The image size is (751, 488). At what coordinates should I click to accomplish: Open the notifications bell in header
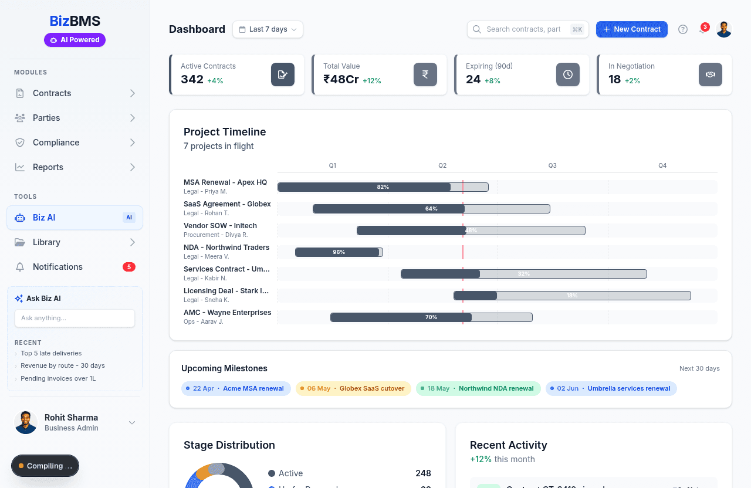click(702, 29)
